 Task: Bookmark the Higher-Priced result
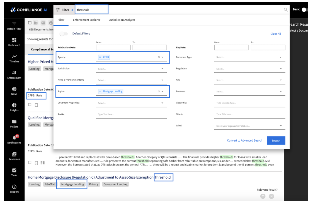(x=36, y=105)
